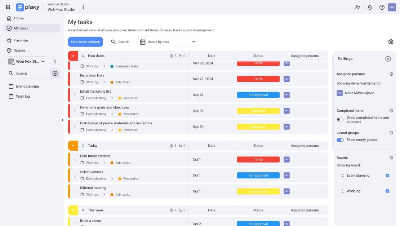Open the help question mark icon
This screenshot has height=226, width=400.
coord(382,7)
